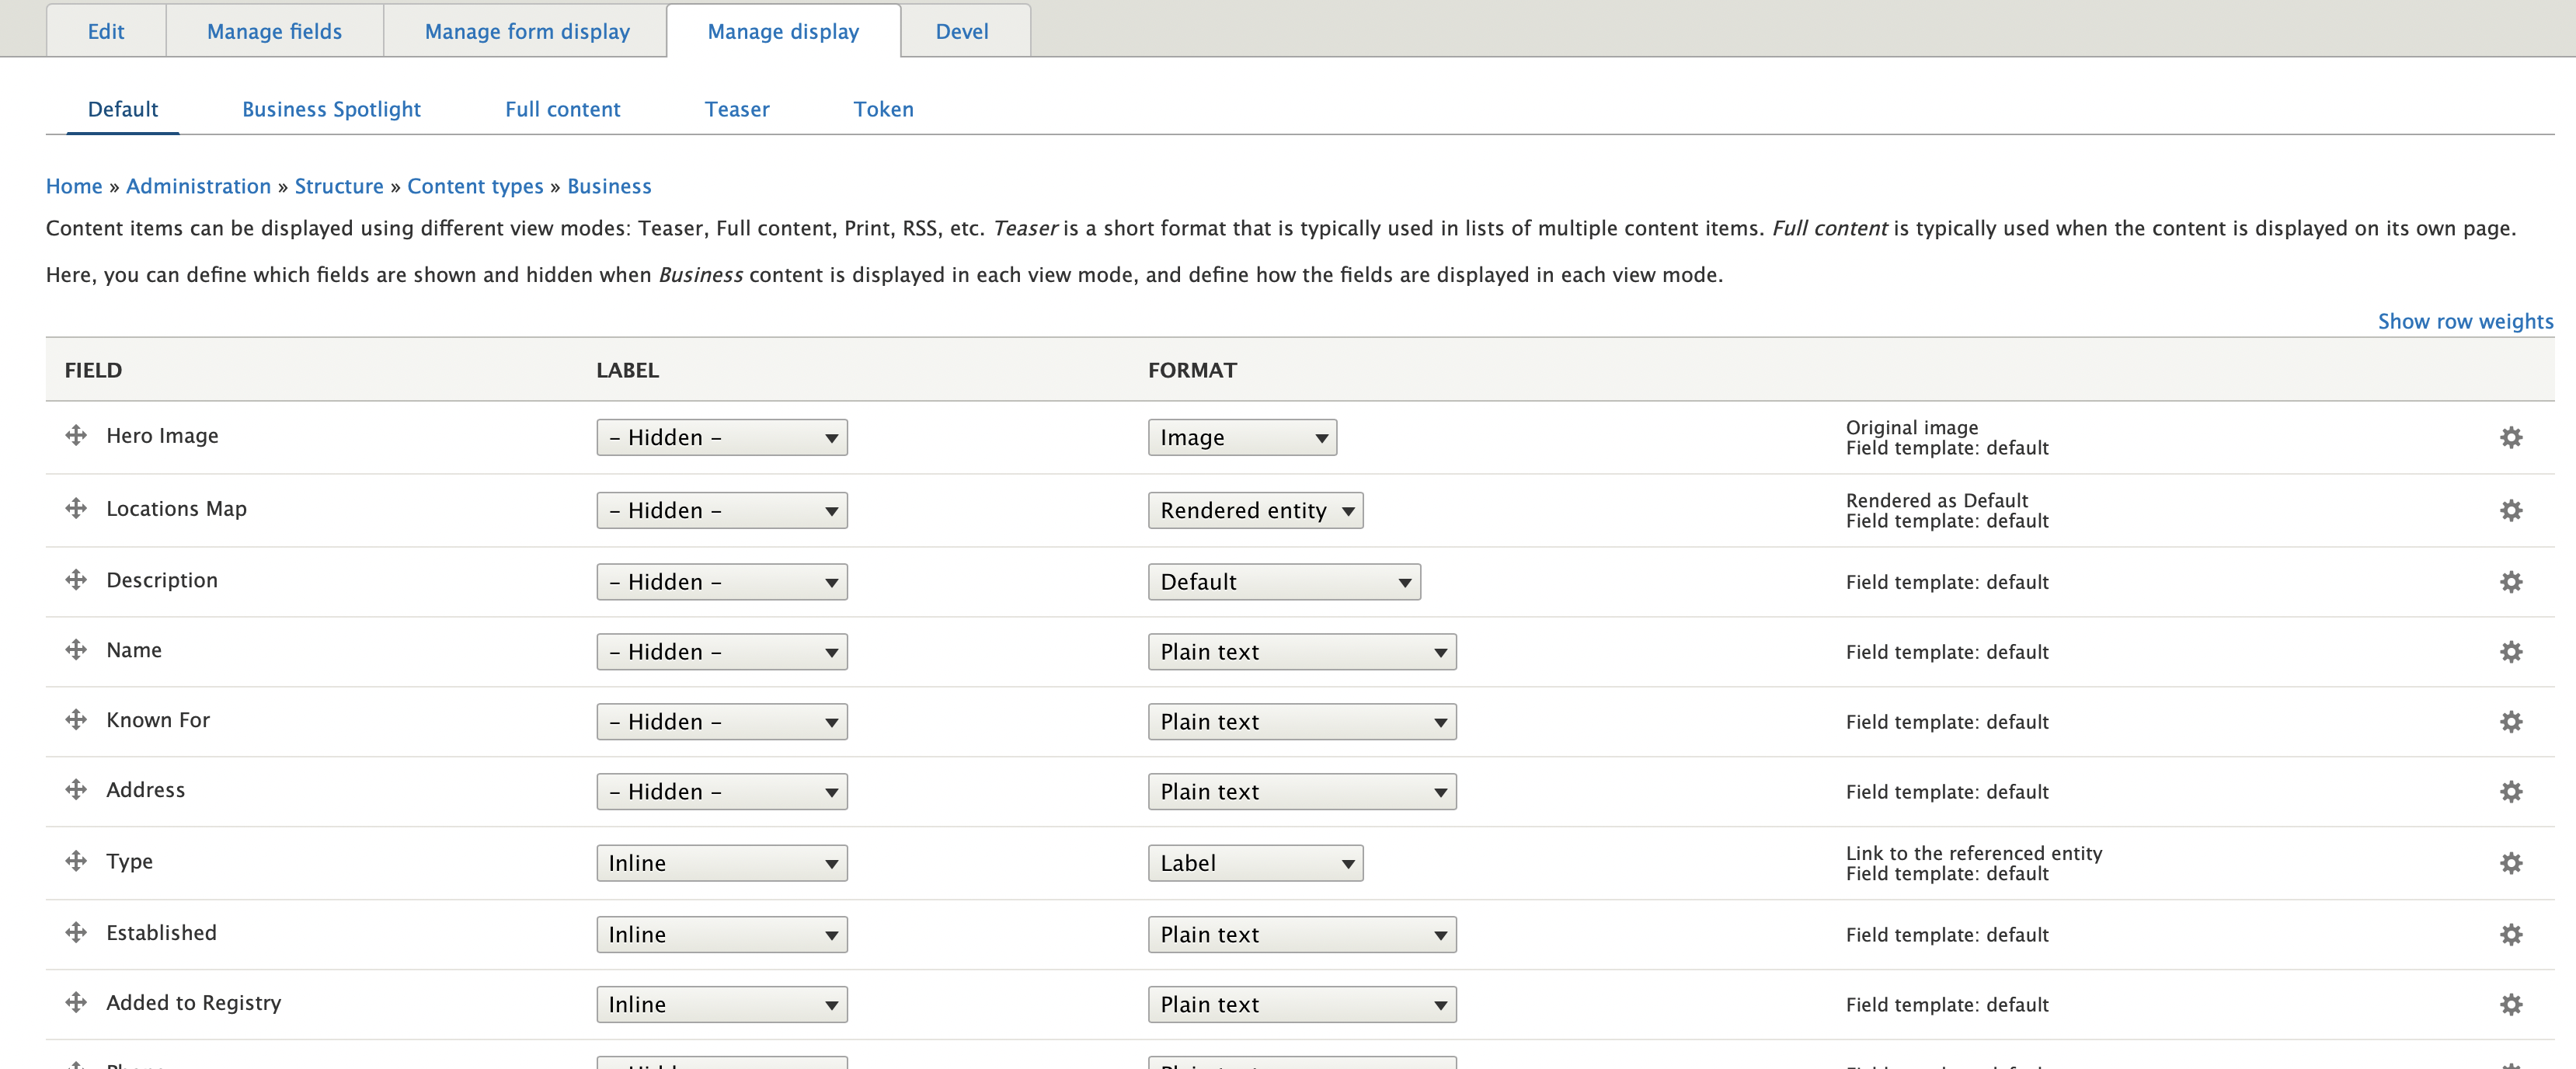Switch to Manage form display tab

[527, 31]
